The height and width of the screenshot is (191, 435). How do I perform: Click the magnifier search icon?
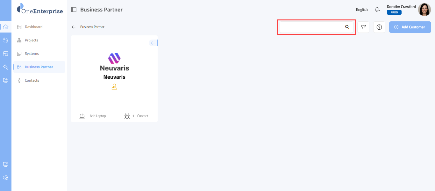pyautogui.click(x=347, y=27)
